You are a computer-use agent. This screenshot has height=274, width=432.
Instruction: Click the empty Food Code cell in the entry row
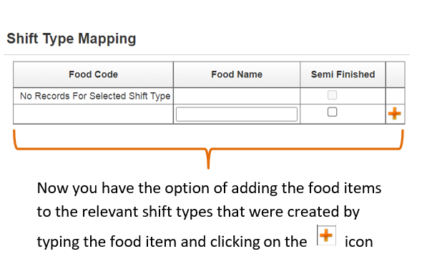93,114
